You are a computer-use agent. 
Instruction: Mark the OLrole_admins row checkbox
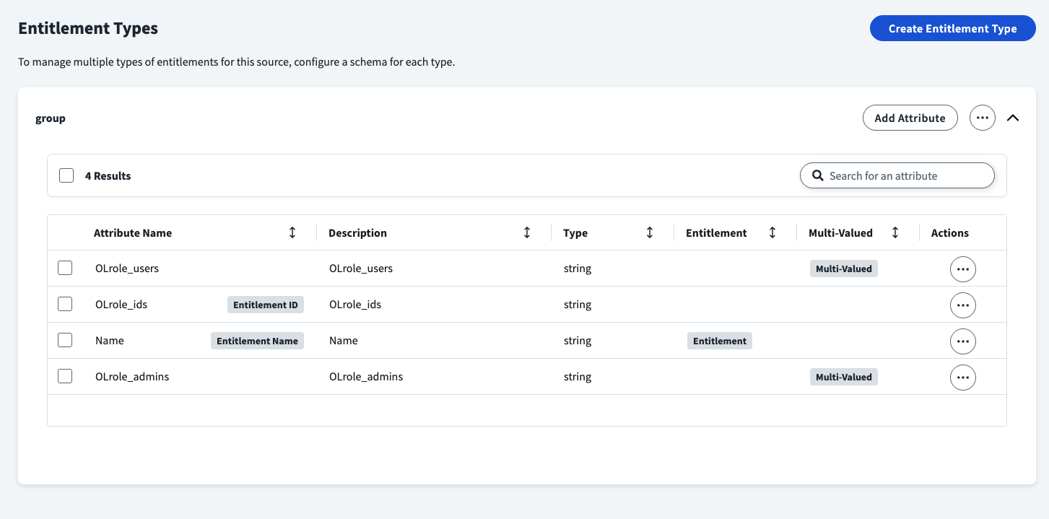(65, 376)
